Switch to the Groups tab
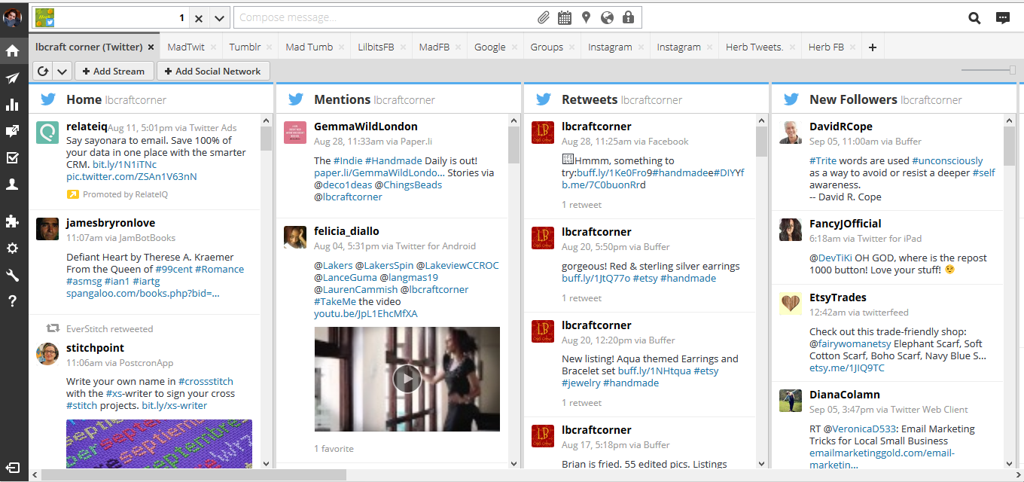 pos(547,47)
